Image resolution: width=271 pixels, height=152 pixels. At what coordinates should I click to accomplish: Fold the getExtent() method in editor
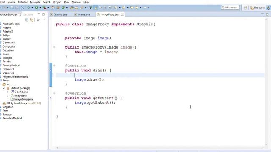(x=54, y=93)
